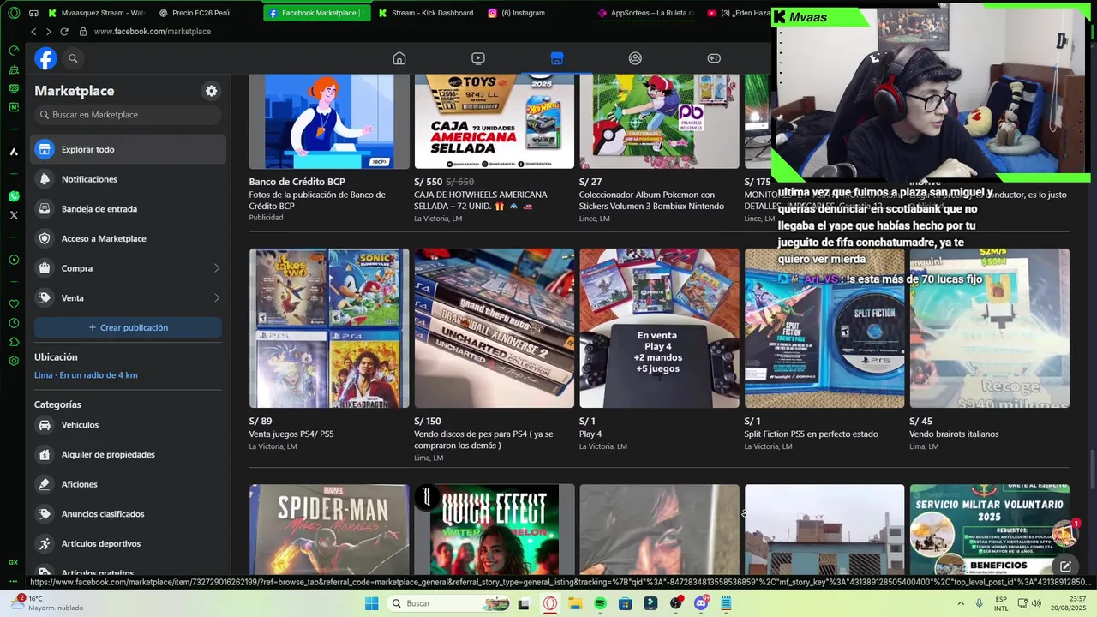The height and width of the screenshot is (617, 1097).
Task: Open Acceso a Marketplace
Action: (x=129, y=238)
